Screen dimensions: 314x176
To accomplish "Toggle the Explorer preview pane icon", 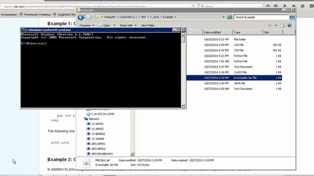I will click(283, 25).
